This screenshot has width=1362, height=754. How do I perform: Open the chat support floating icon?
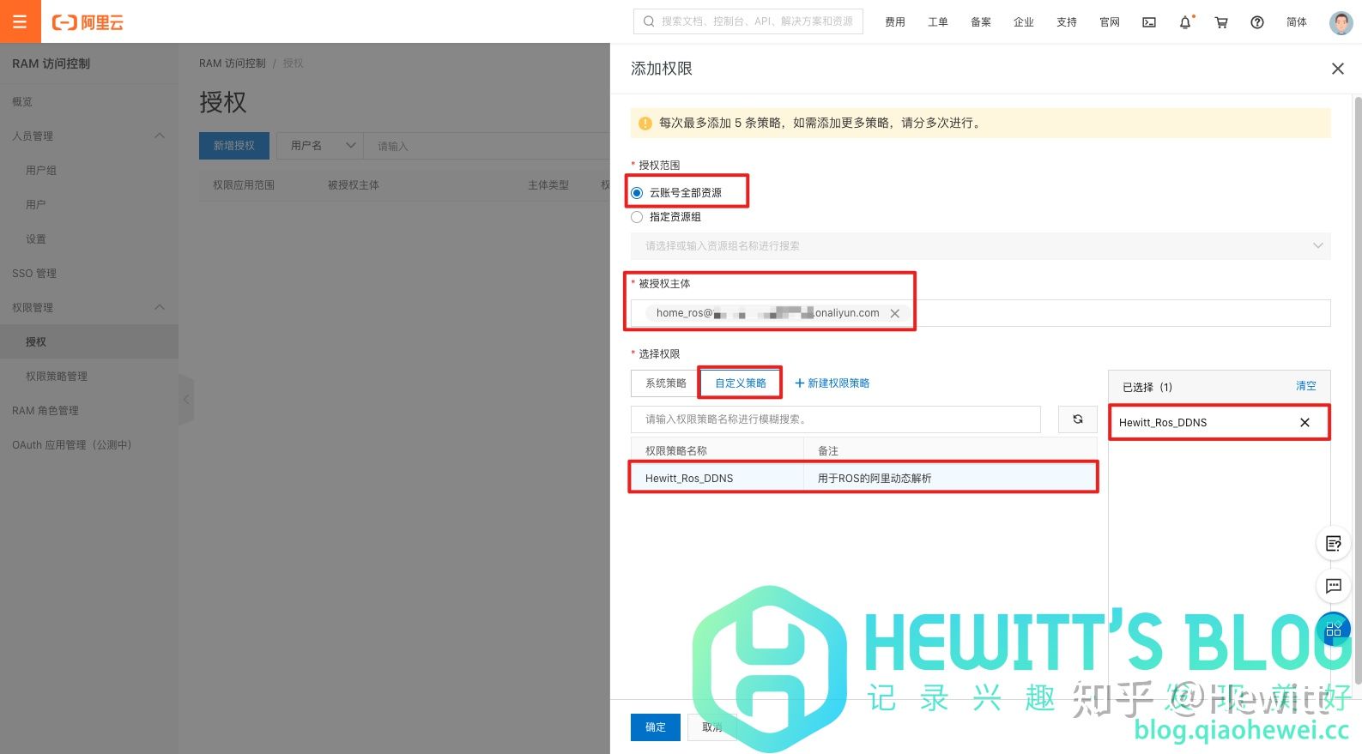[1334, 587]
